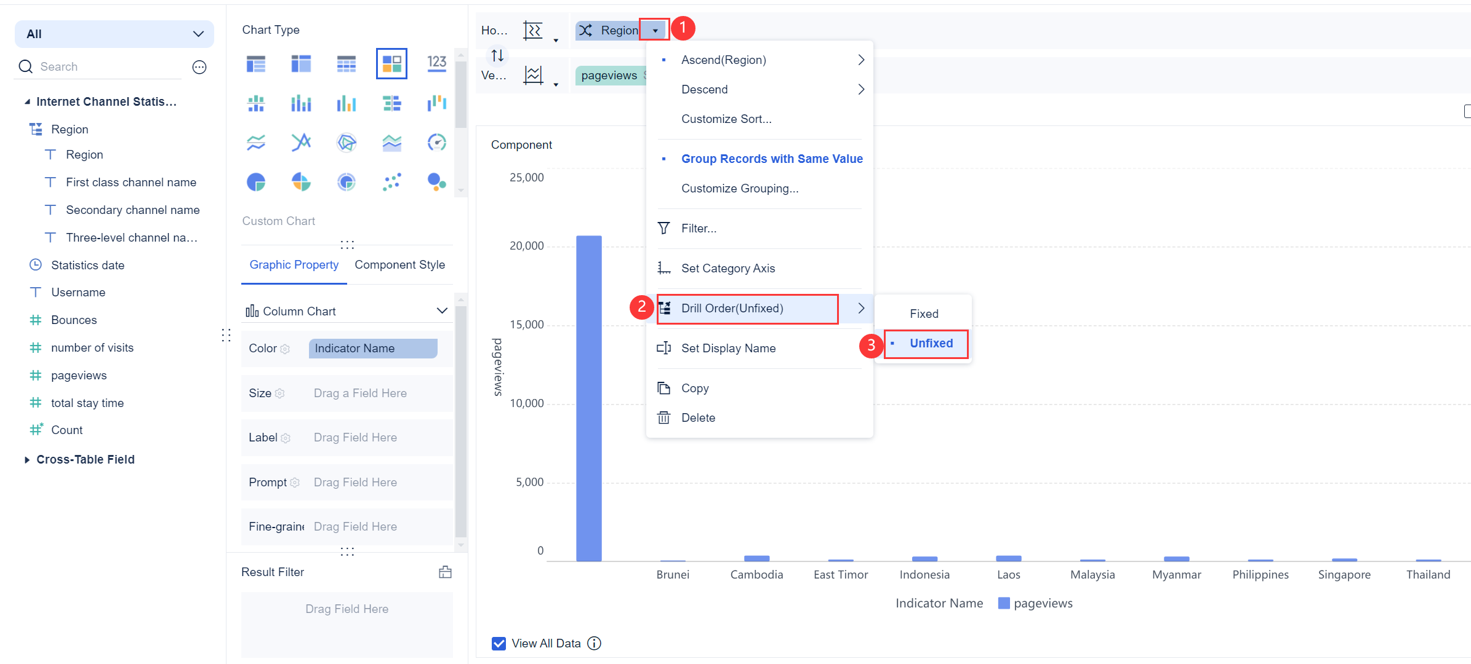The width and height of the screenshot is (1471, 664).
Task: Expand the Cross-Table Field group
Action: coord(26,460)
